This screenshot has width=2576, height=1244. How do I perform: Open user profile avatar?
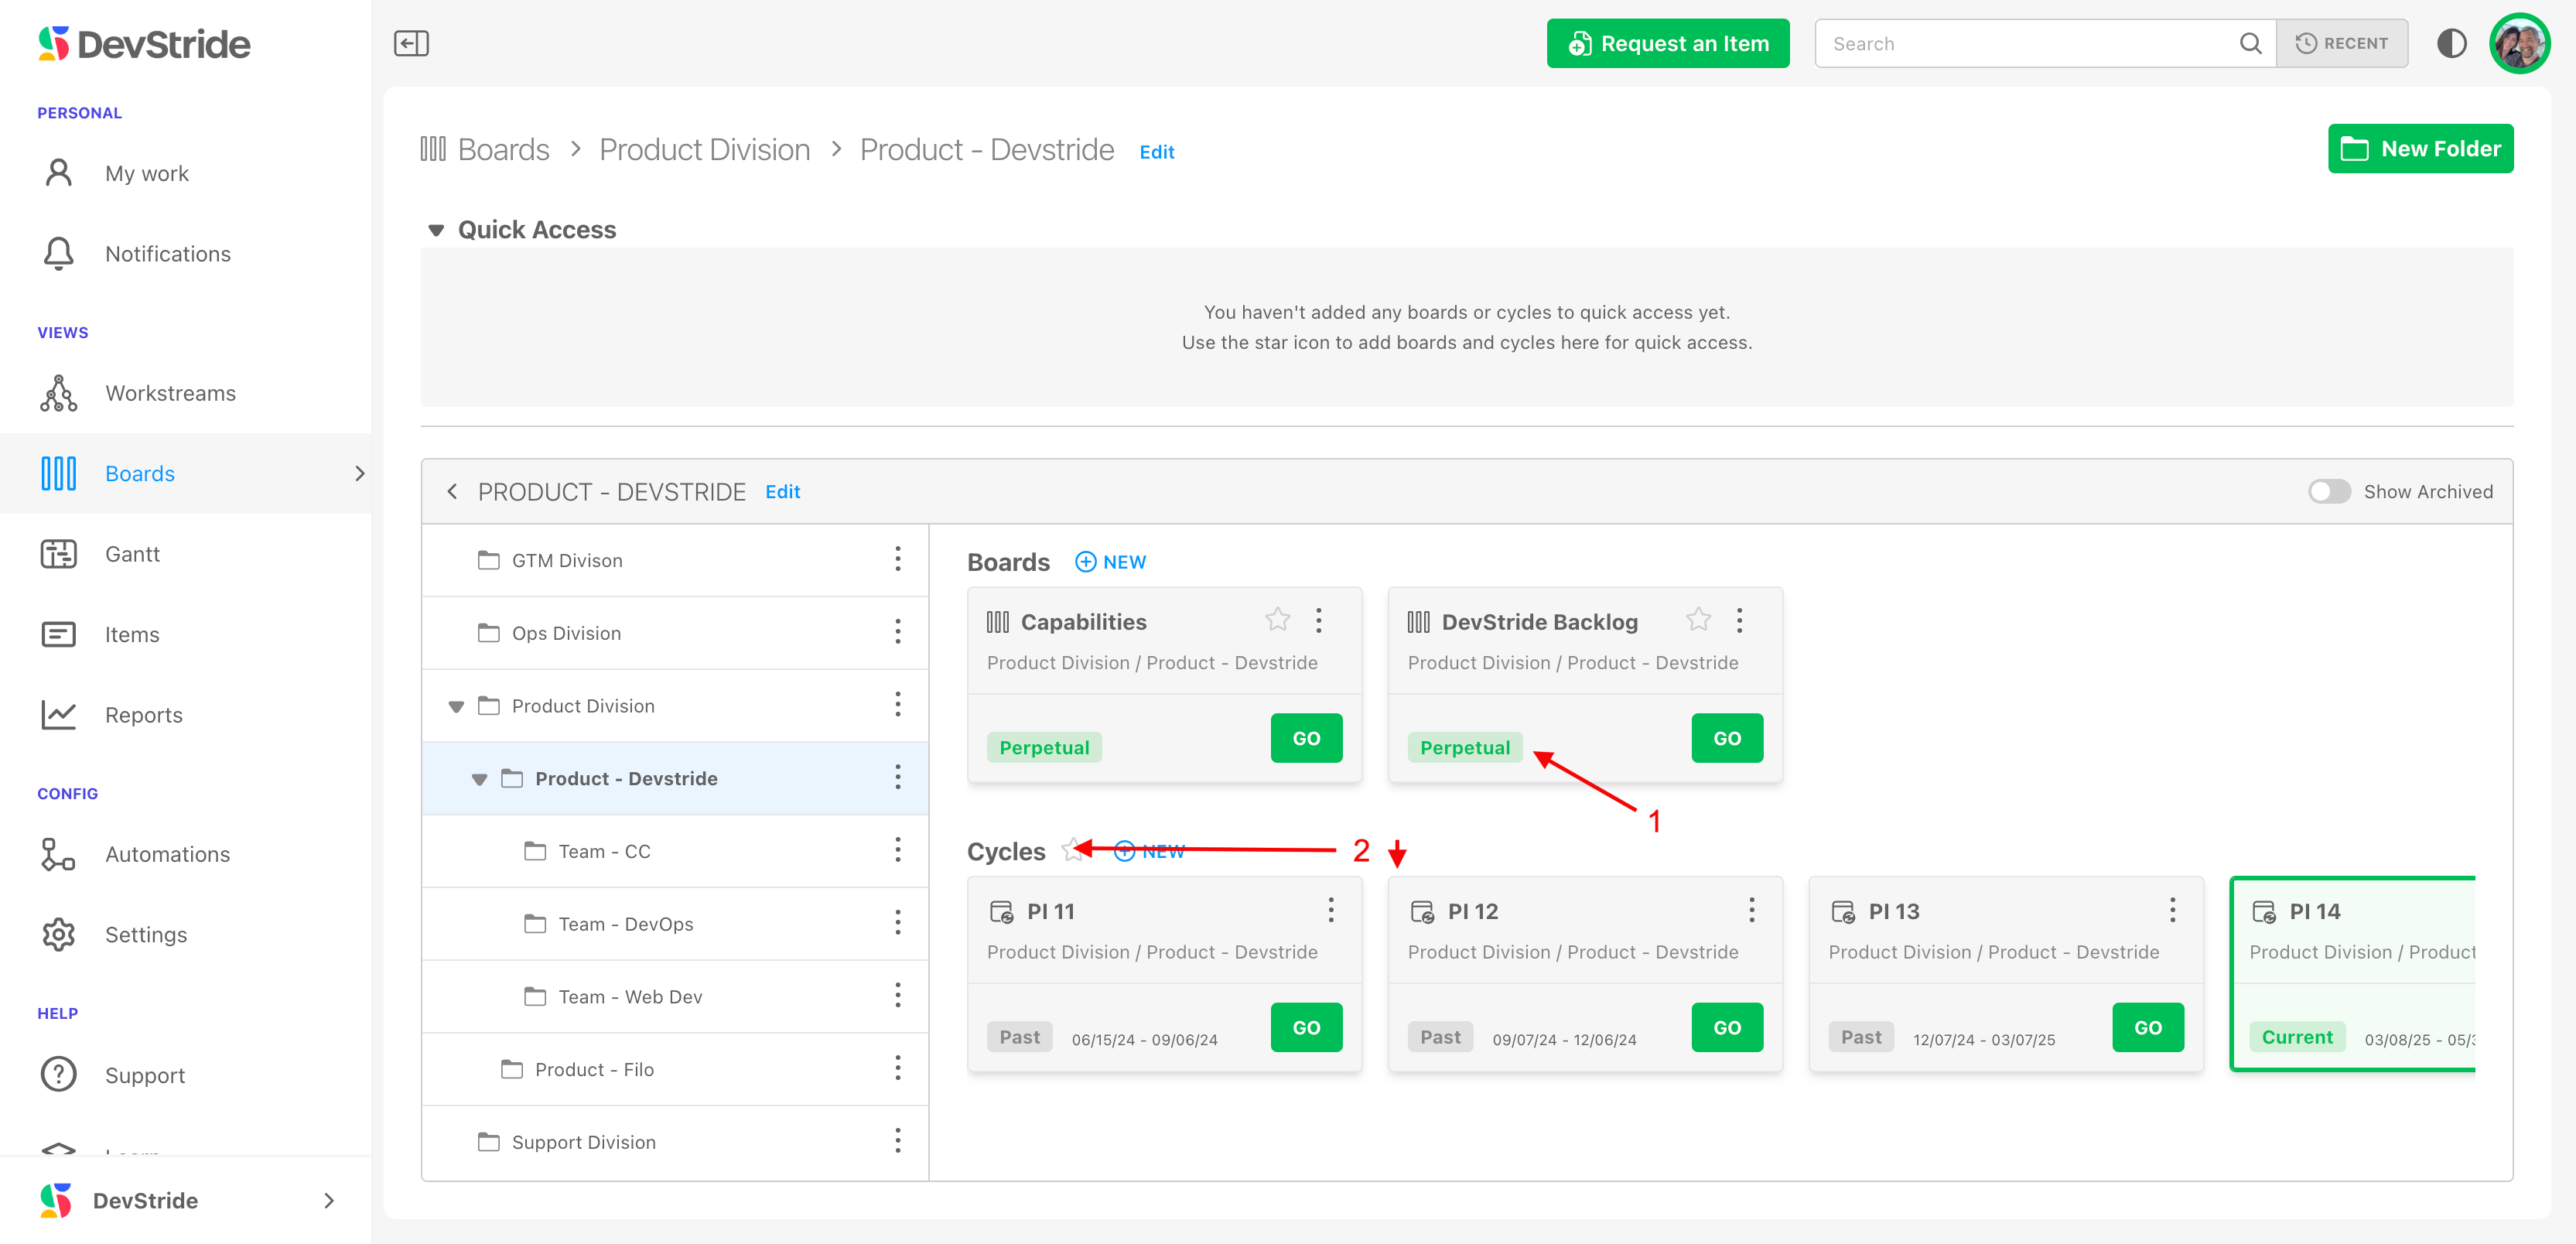click(x=2519, y=43)
